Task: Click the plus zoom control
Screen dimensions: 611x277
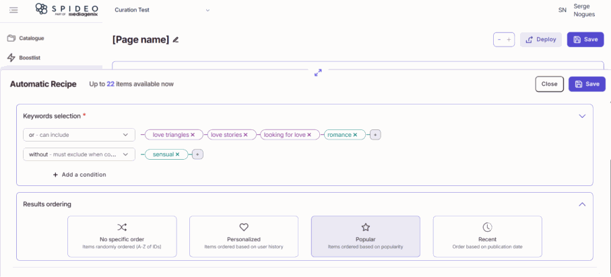Action: pyautogui.click(x=509, y=40)
